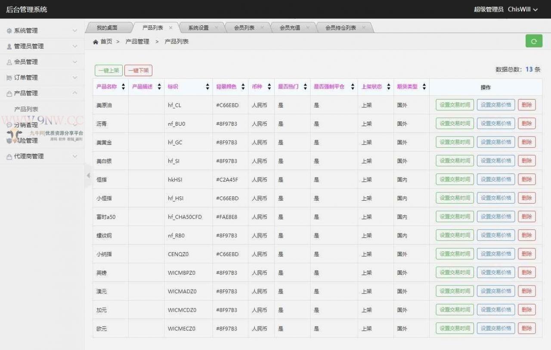Delete the 美原油 product row

527,105
